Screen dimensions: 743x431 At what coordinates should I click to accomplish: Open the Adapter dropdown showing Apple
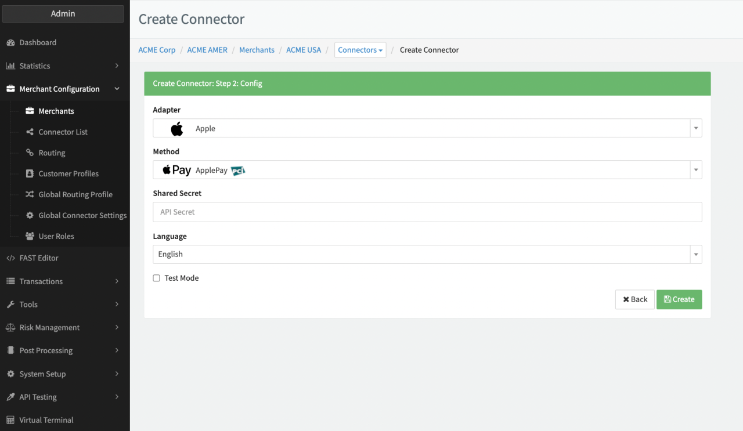427,128
